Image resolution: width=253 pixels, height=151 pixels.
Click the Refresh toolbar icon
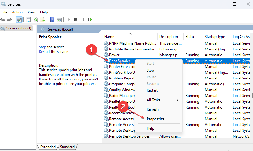[36, 20]
